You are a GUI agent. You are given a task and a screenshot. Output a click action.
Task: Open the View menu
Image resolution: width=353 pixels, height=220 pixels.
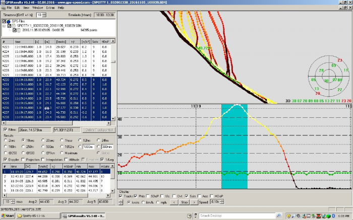(x=25, y=9)
